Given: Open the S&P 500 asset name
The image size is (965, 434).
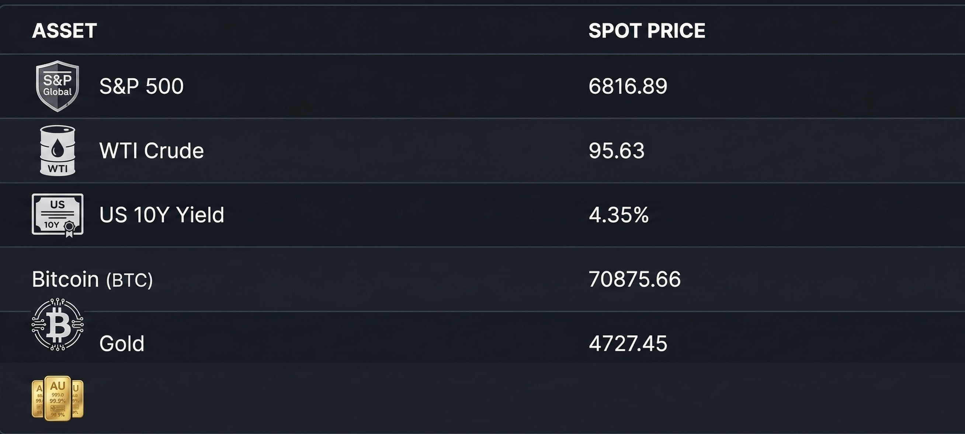Looking at the screenshot, I should [141, 86].
